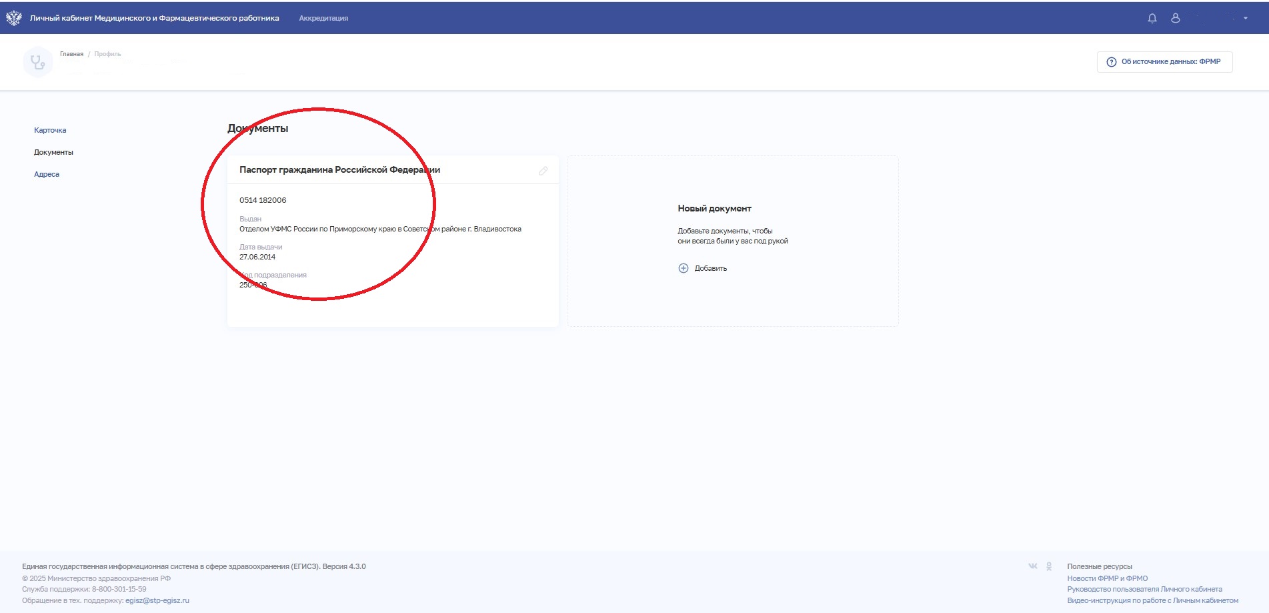Open Новости ФРМР и ФРМО link
Image resolution: width=1269 pixels, height=613 pixels.
point(1107,578)
